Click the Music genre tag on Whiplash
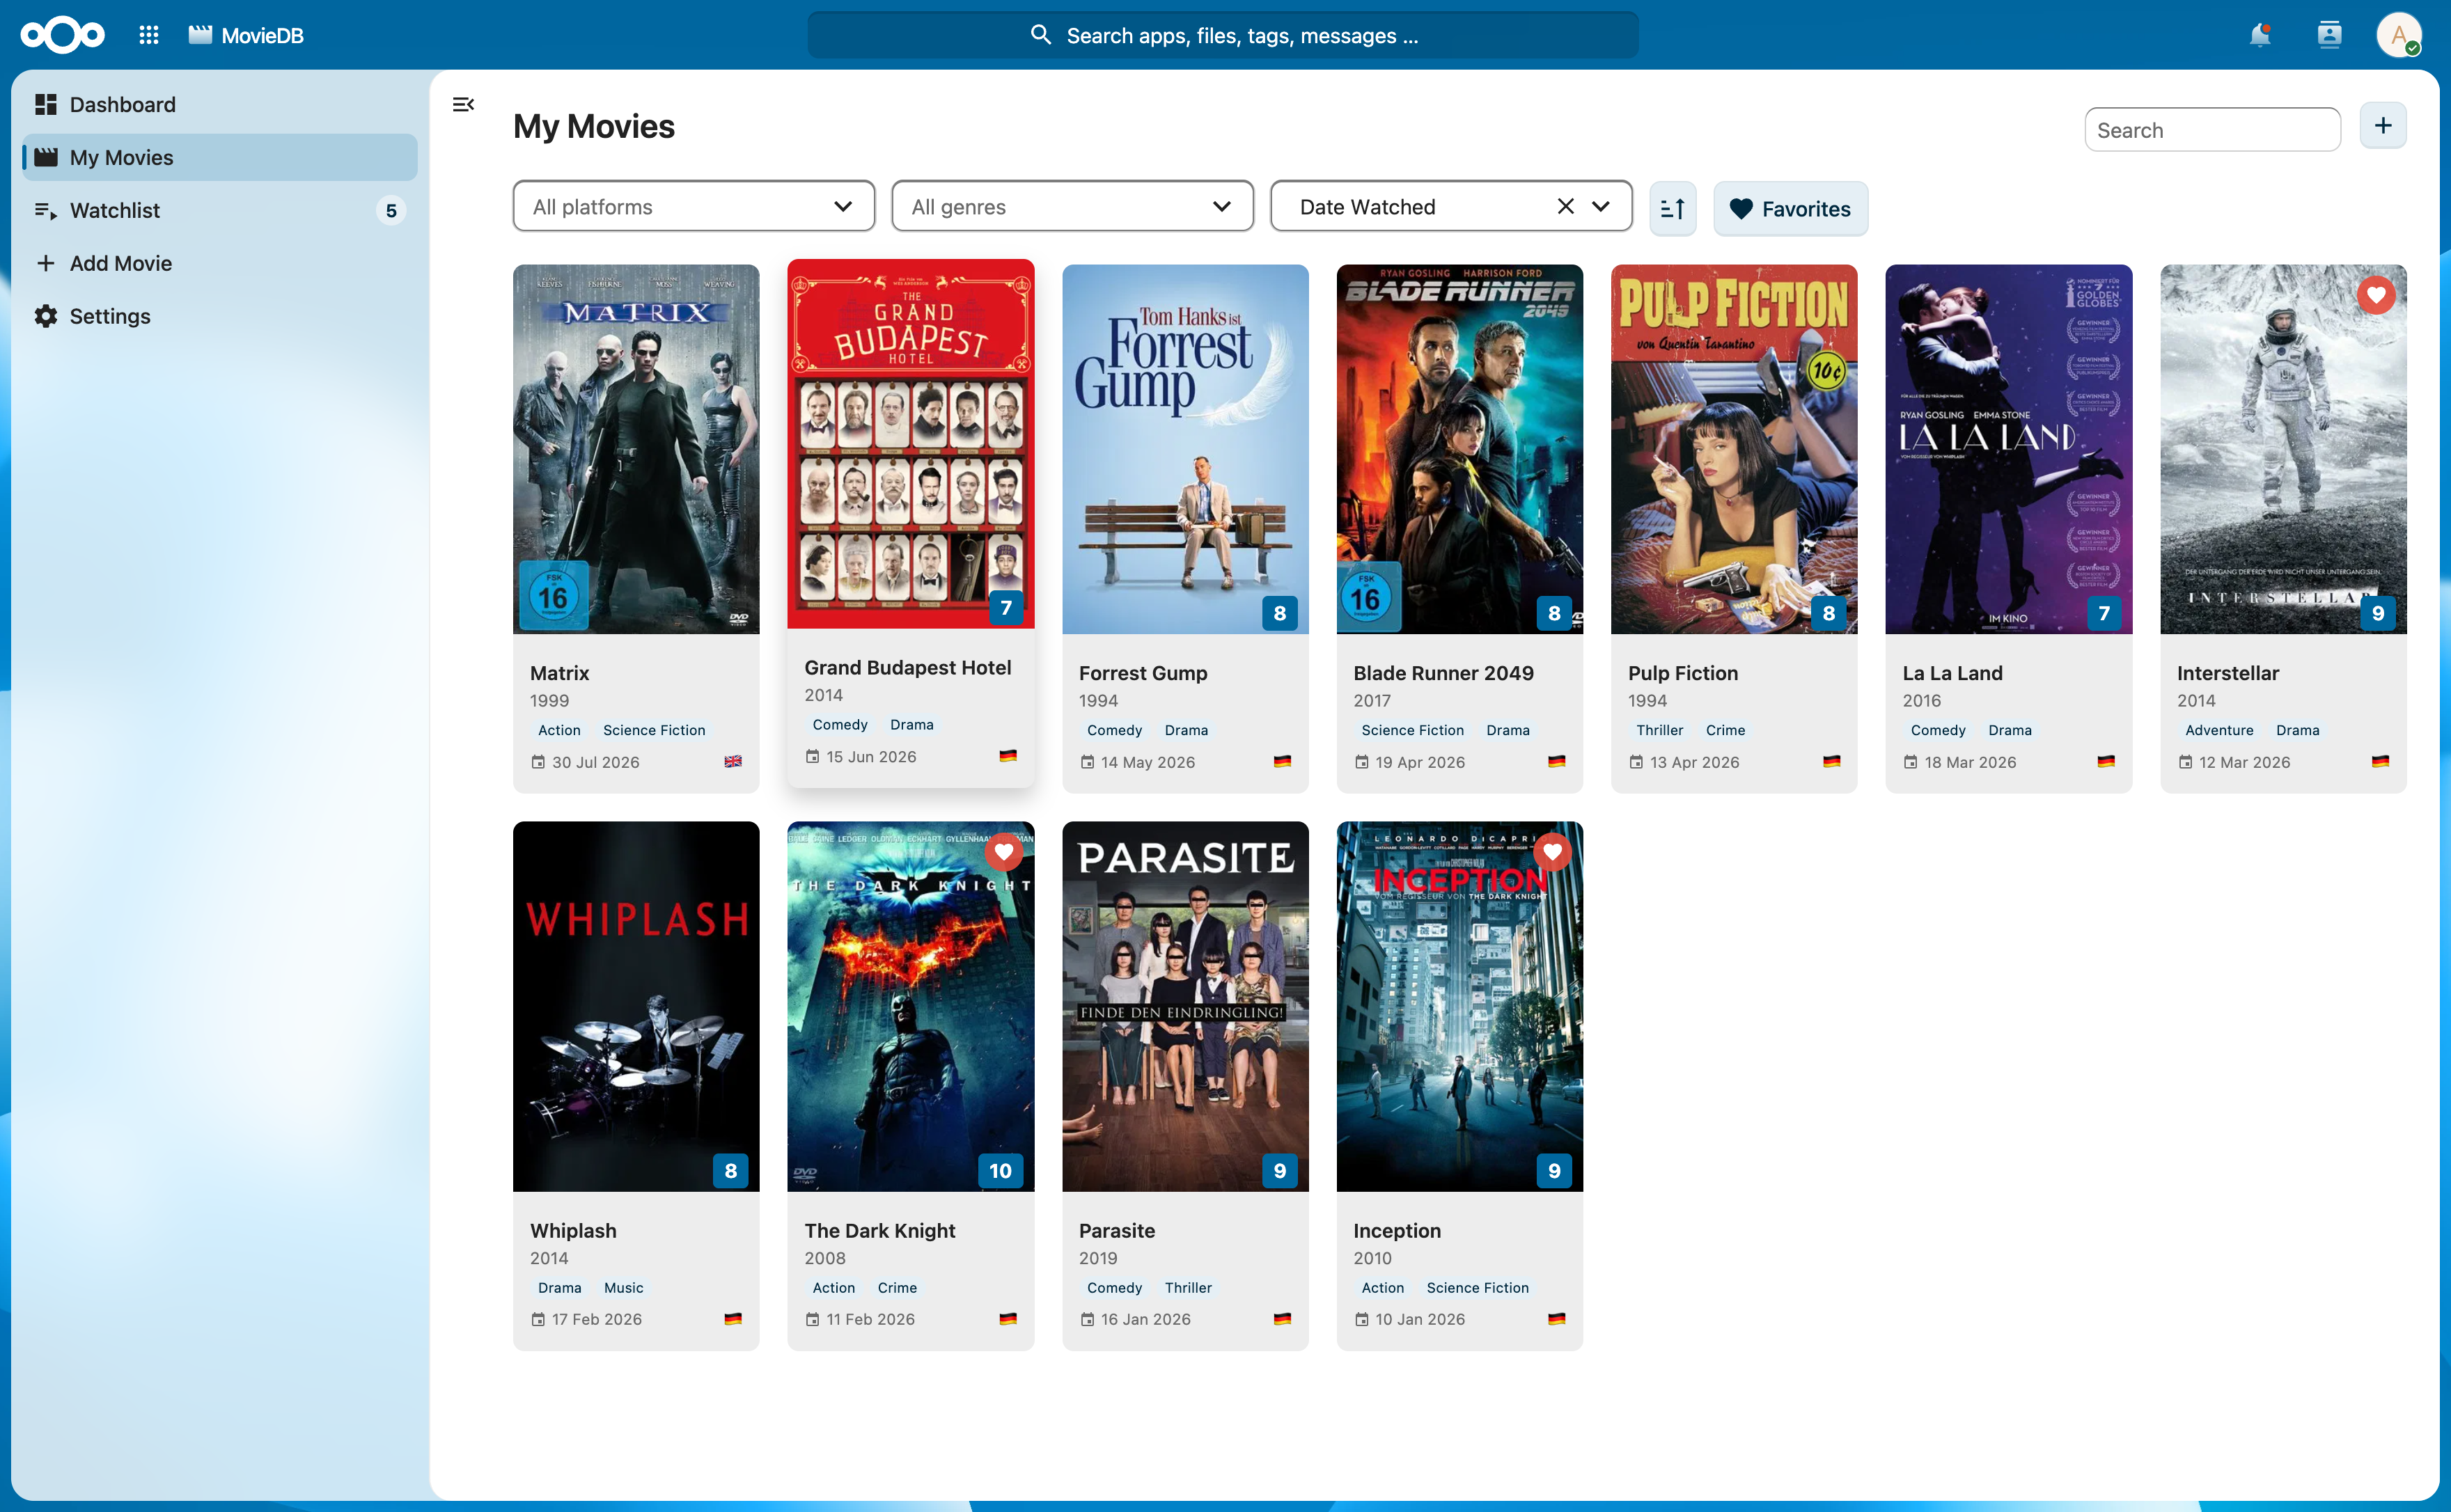The image size is (2451, 1512). (x=623, y=1288)
